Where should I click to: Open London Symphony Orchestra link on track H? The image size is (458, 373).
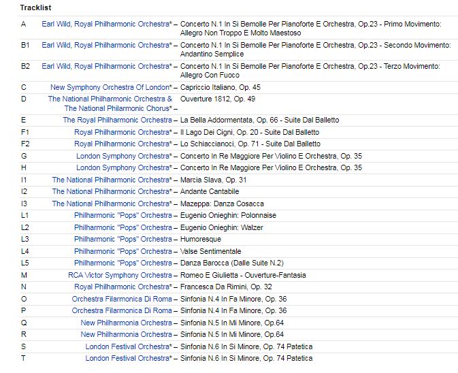(x=123, y=168)
